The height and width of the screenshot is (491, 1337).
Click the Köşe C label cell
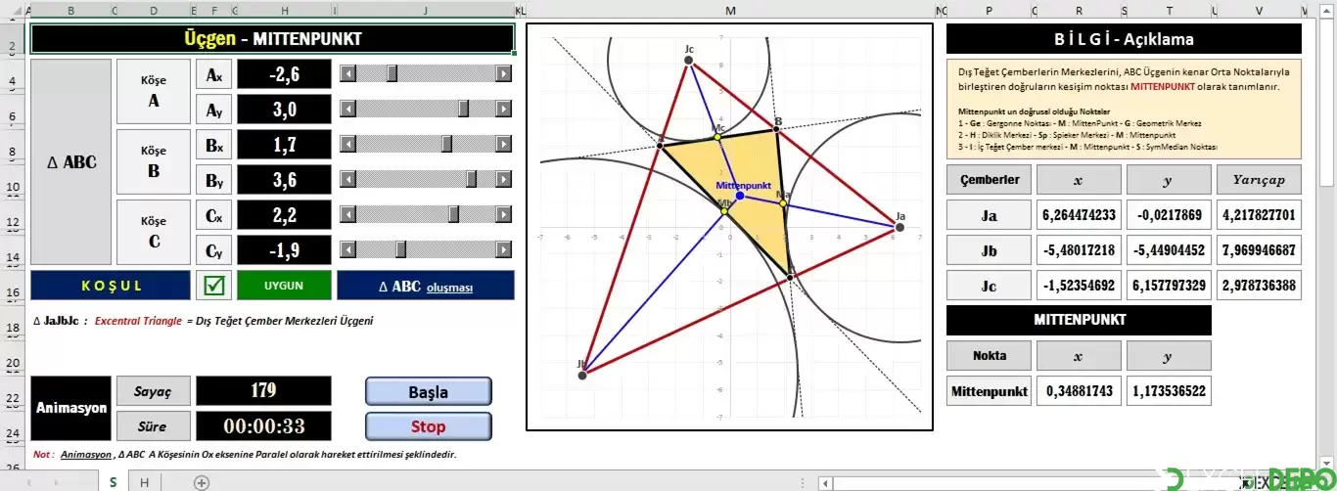[x=154, y=233]
